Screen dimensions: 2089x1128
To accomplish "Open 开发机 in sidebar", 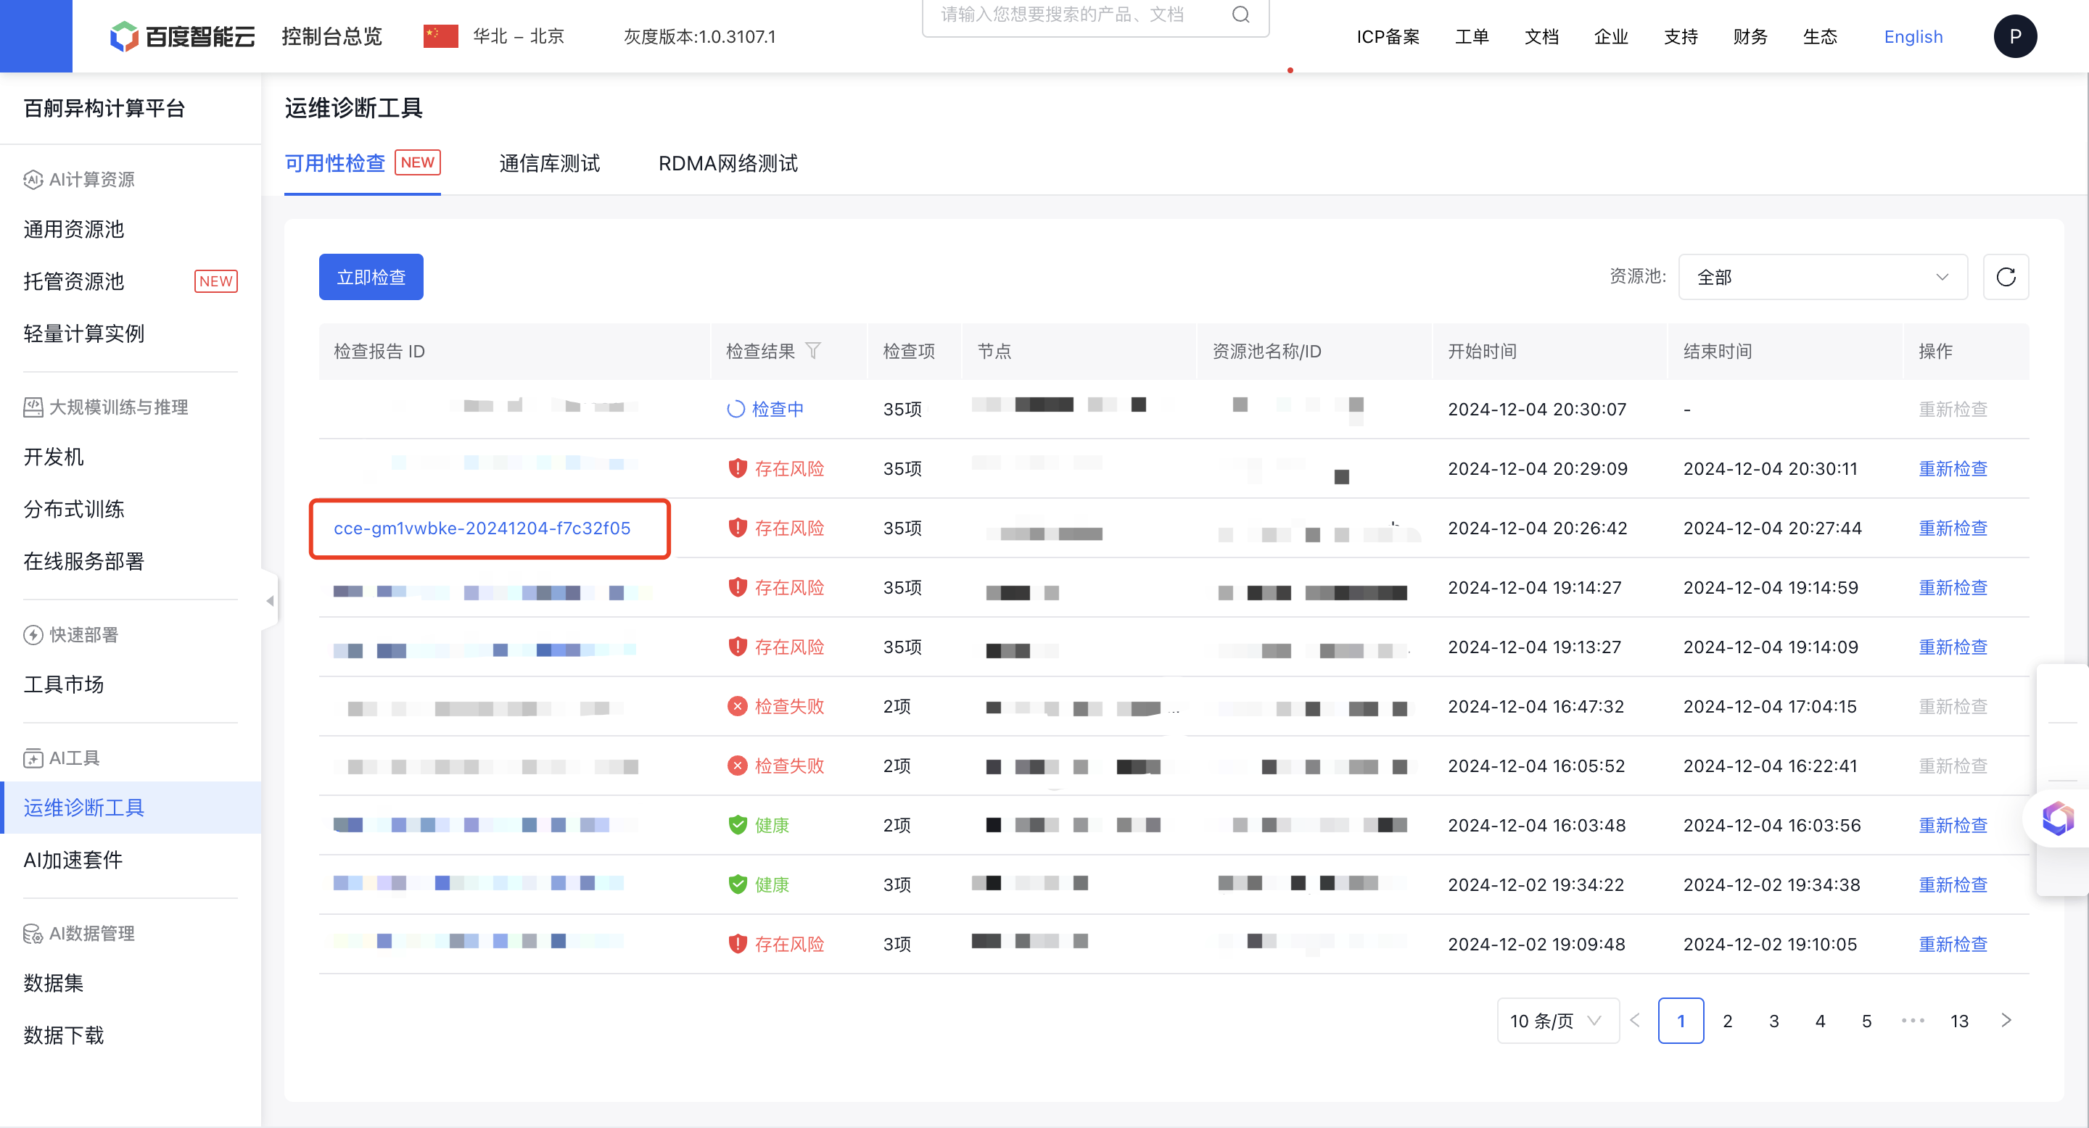I will tap(54, 457).
